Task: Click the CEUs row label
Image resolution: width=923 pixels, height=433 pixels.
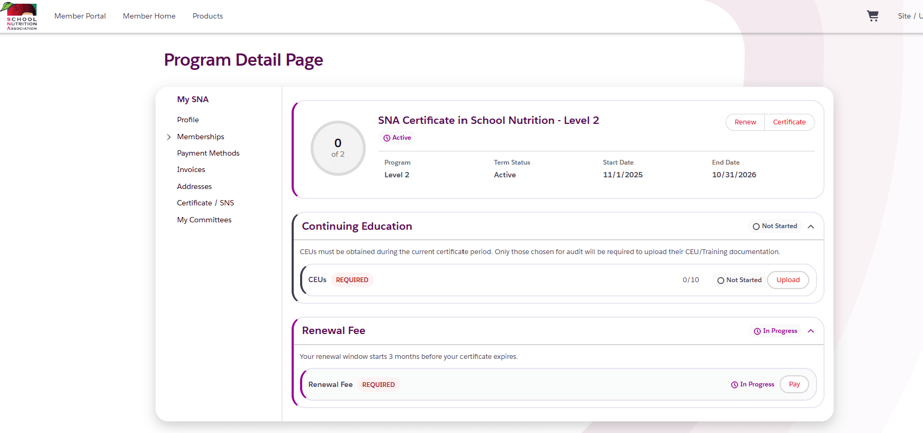Action: pos(318,279)
